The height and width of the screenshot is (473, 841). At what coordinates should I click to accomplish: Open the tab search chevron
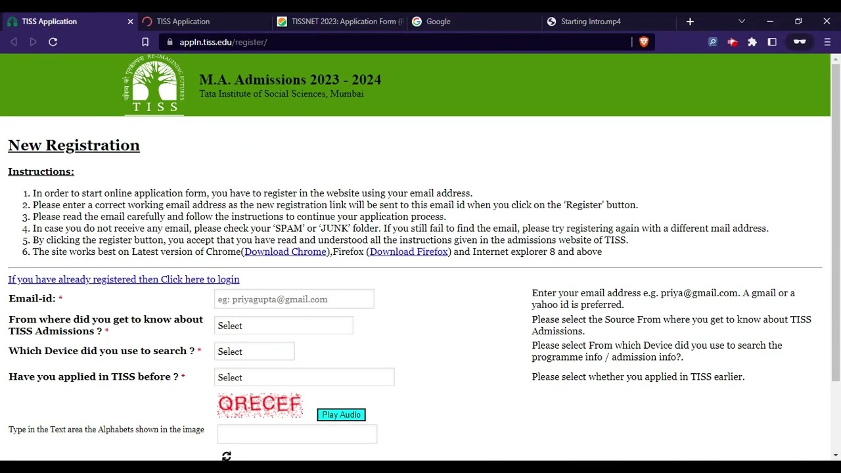click(x=742, y=22)
